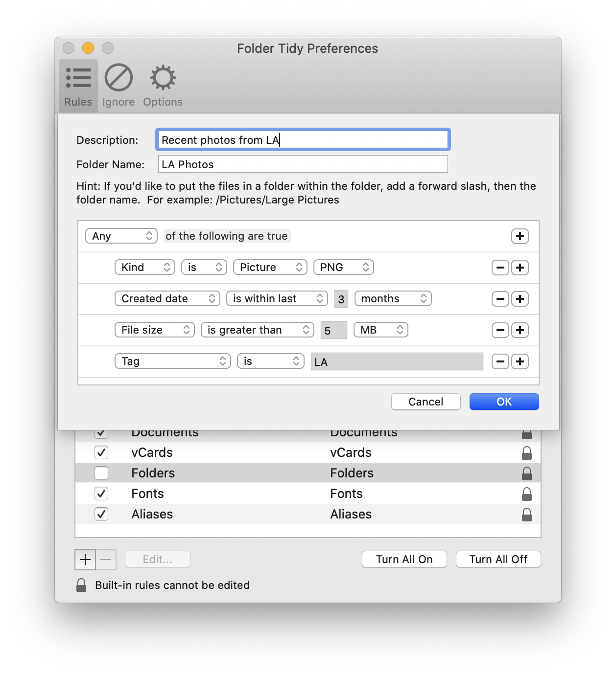Viewport: 616px width, 675px height.
Task: Click the minus icon below the rules list
Action: [106, 559]
